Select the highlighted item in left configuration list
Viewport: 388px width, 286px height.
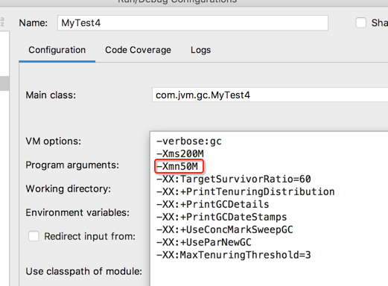[x=4, y=83]
